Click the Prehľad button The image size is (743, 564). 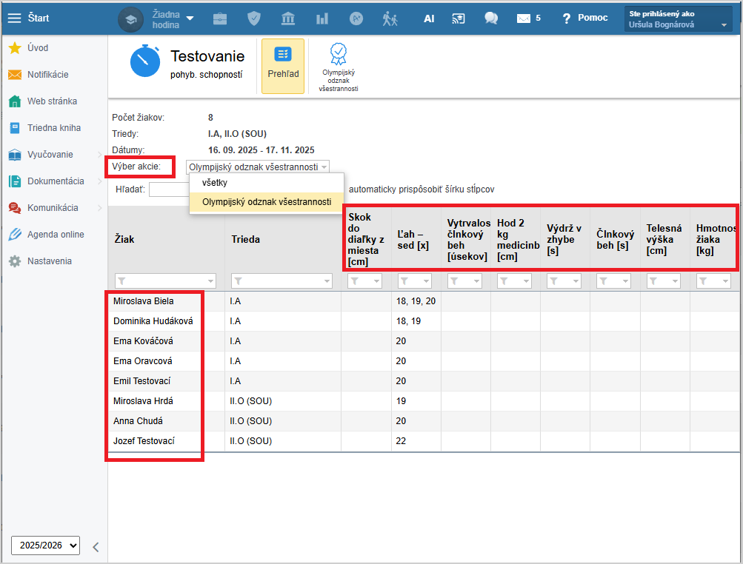[x=283, y=66]
